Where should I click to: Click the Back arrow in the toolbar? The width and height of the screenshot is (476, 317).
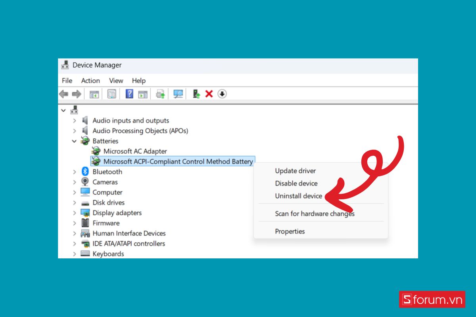point(63,94)
